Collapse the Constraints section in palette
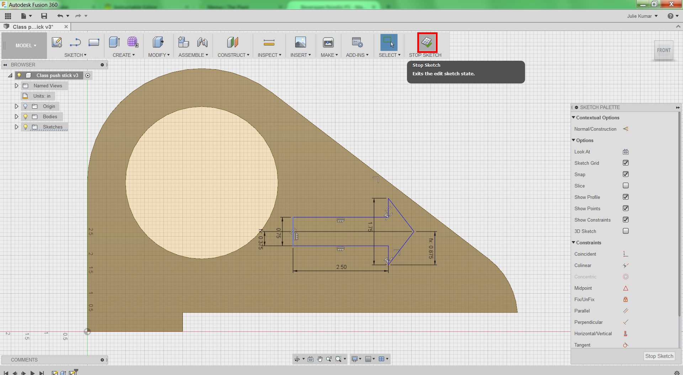The width and height of the screenshot is (683, 375). (573, 243)
